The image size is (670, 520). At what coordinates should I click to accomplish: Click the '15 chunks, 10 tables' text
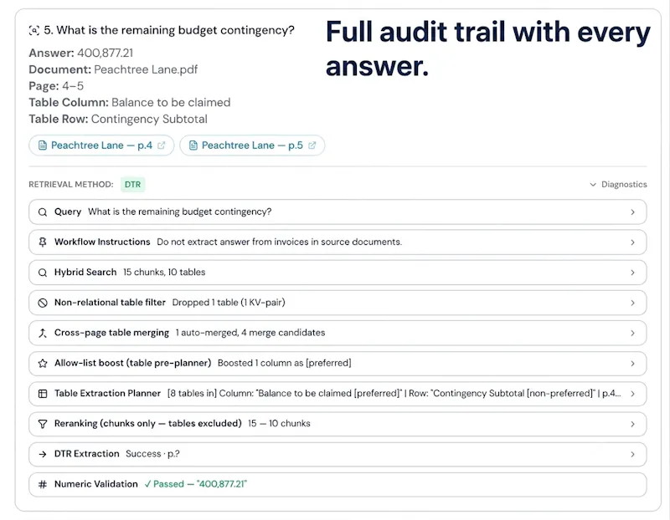click(164, 273)
